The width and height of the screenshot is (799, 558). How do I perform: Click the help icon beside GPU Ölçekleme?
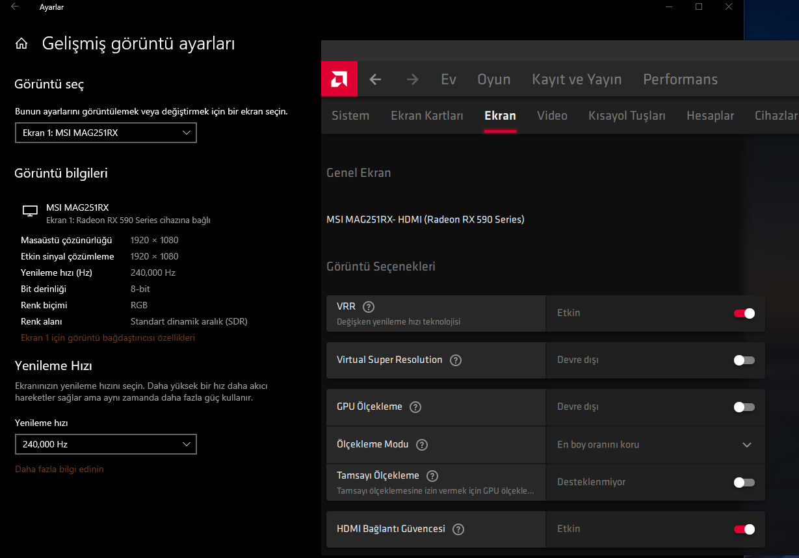(415, 407)
